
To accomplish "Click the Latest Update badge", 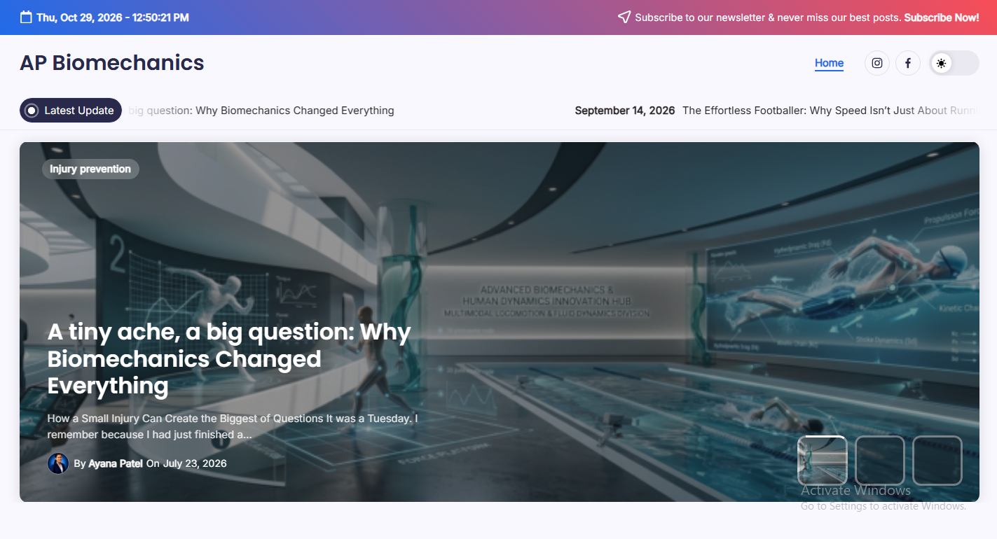I will tap(71, 111).
